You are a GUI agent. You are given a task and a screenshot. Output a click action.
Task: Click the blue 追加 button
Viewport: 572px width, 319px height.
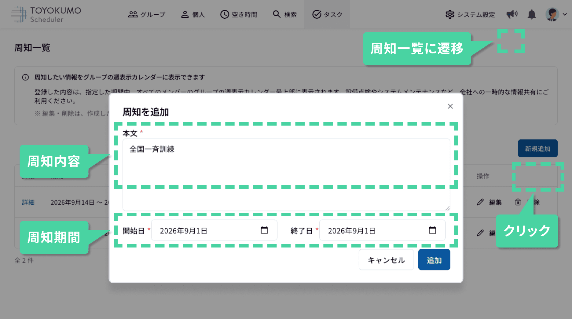(x=434, y=260)
